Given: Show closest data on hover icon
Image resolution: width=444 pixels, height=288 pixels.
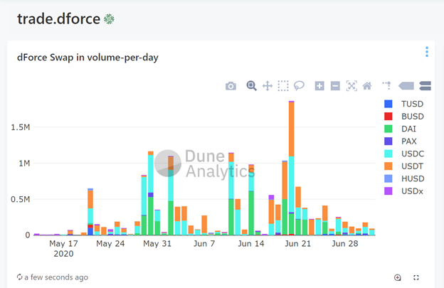Looking at the screenshot, I should [x=406, y=86].
